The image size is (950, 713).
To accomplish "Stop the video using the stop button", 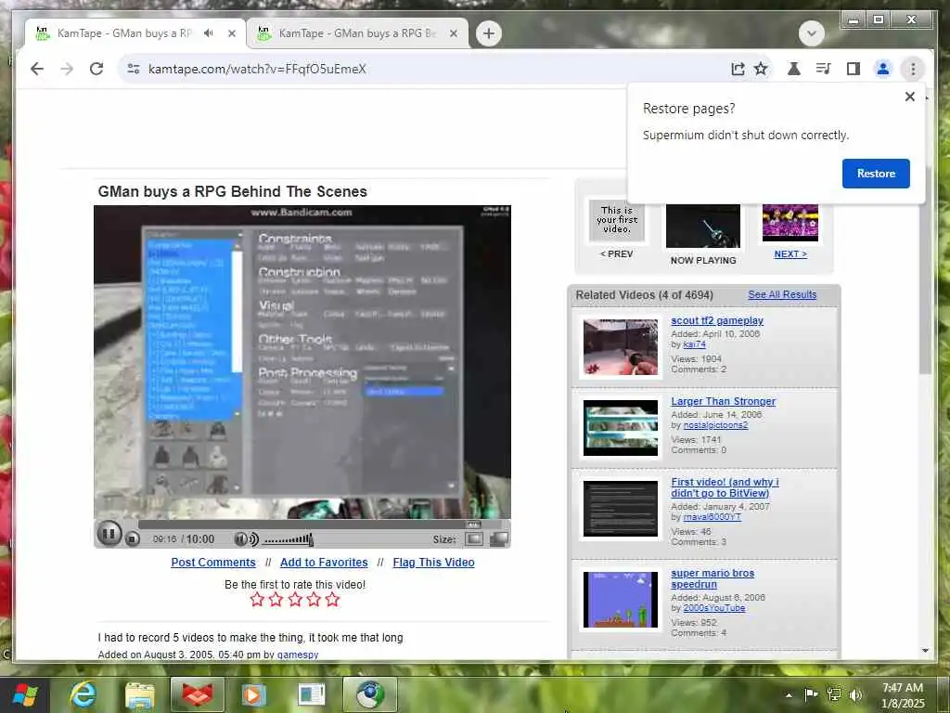I will point(132,539).
